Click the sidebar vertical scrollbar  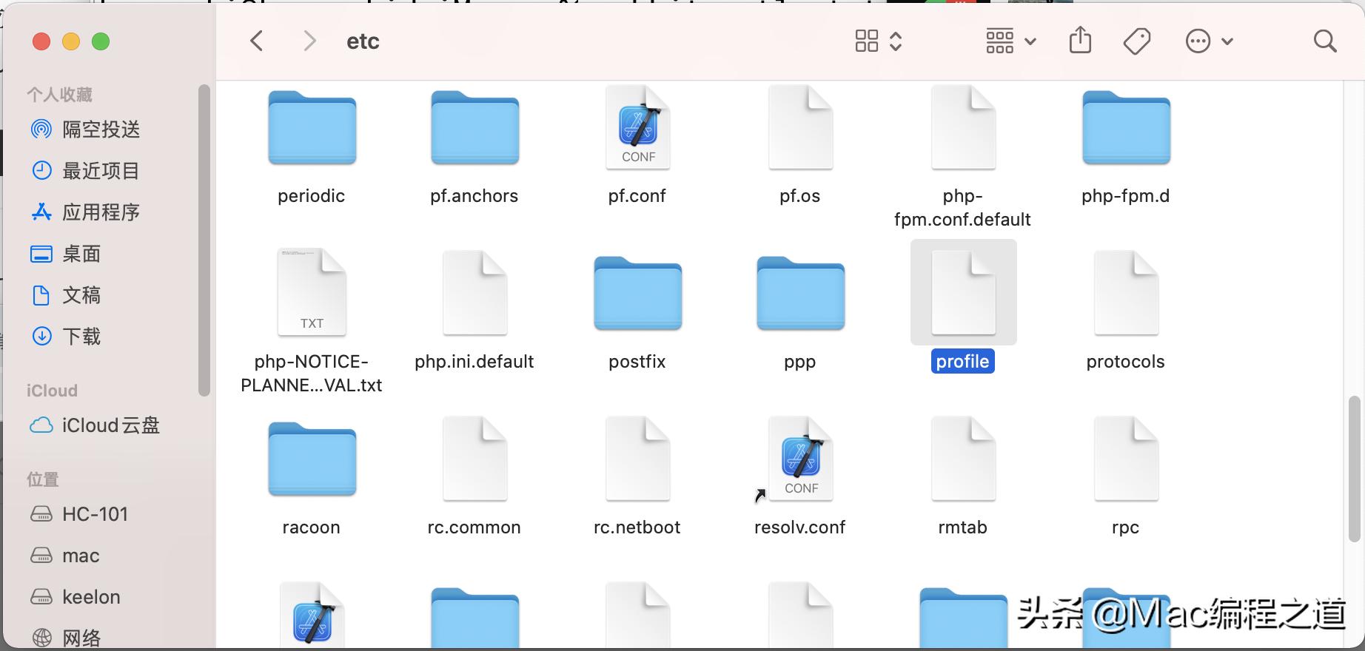[204, 240]
